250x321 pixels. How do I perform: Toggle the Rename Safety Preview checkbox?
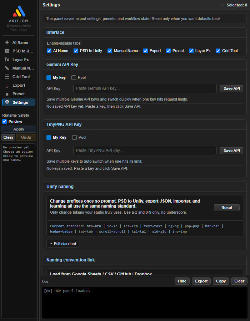(5, 122)
